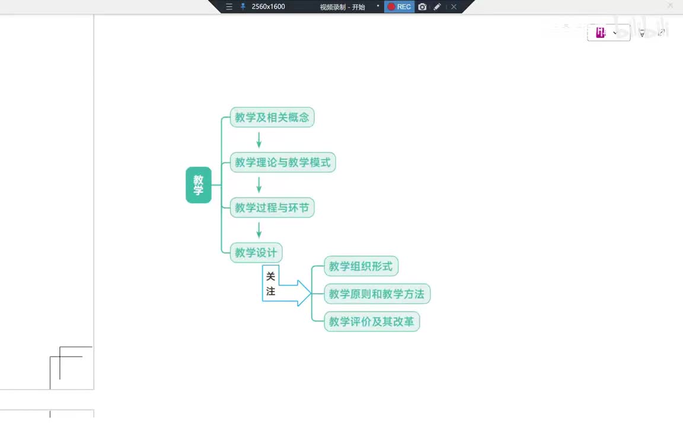Click the 2560x1600 resolution label

tap(269, 7)
